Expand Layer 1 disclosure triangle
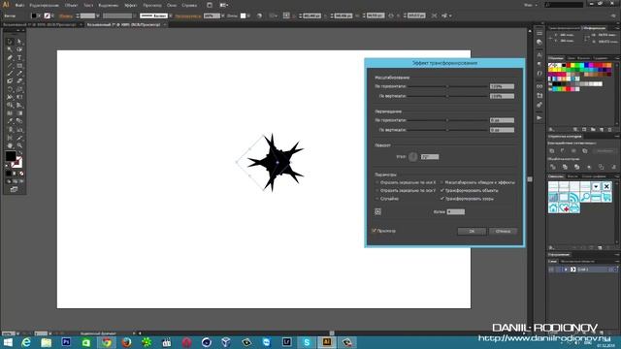The height and width of the screenshot is (349, 621). 566,270
